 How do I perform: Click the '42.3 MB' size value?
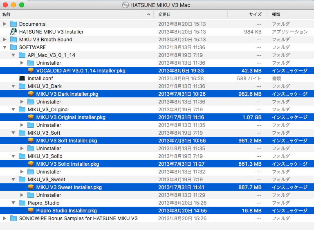pyautogui.click(x=251, y=70)
